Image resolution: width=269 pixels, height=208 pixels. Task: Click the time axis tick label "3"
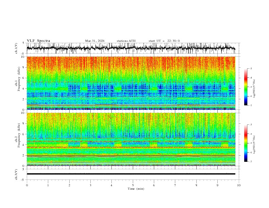[90, 185]
